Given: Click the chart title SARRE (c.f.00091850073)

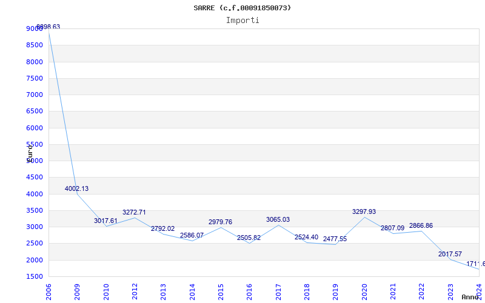Looking at the screenshot, I should (x=242, y=8).
